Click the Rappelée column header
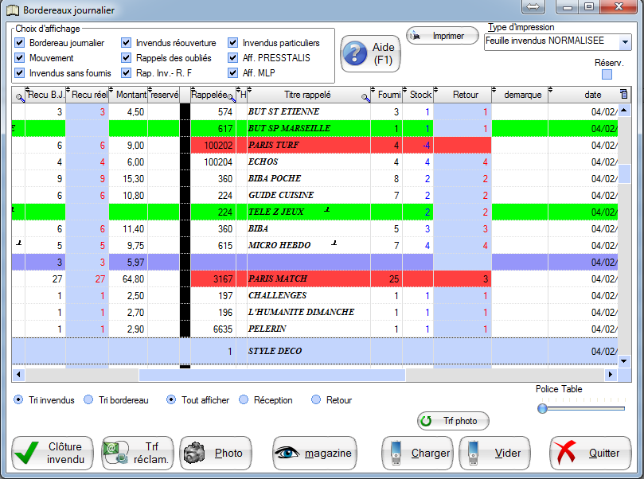The height and width of the screenshot is (479, 644). click(212, 95)
